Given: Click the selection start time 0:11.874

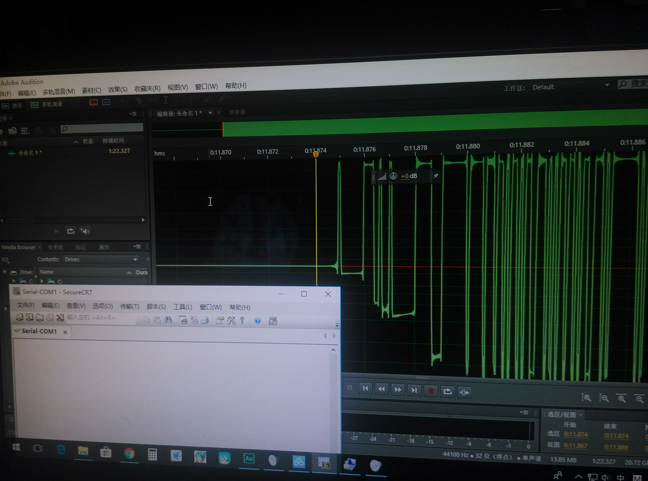Looking at the screenshot, I should pos(576,434).
